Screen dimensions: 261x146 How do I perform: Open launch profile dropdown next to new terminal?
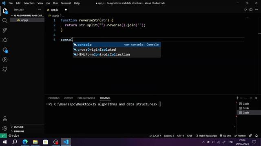point(241,98)
